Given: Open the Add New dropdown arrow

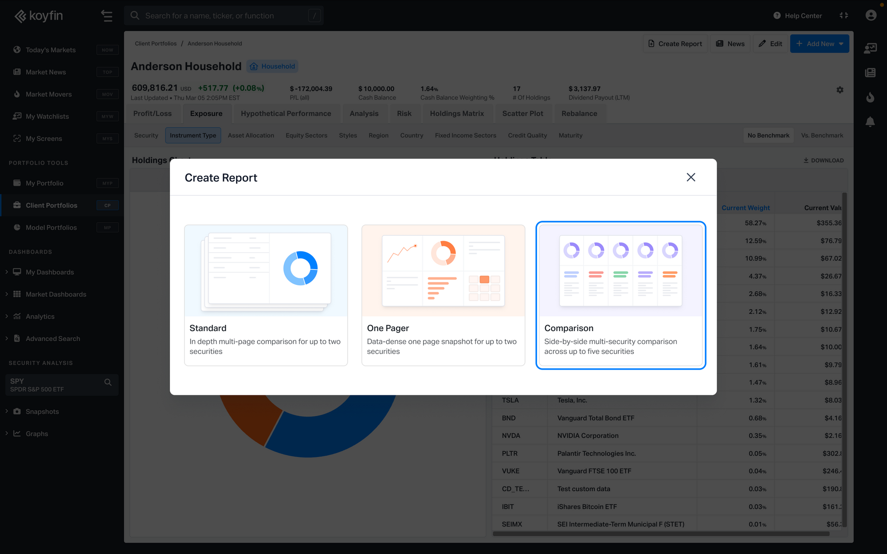Looking at the screenshot, I should pos(841,44).
